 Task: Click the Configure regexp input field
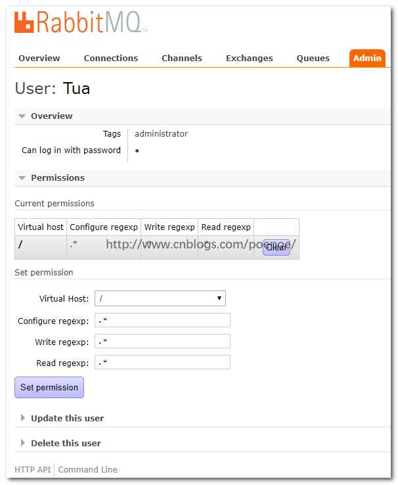click(x=162, y=320)
